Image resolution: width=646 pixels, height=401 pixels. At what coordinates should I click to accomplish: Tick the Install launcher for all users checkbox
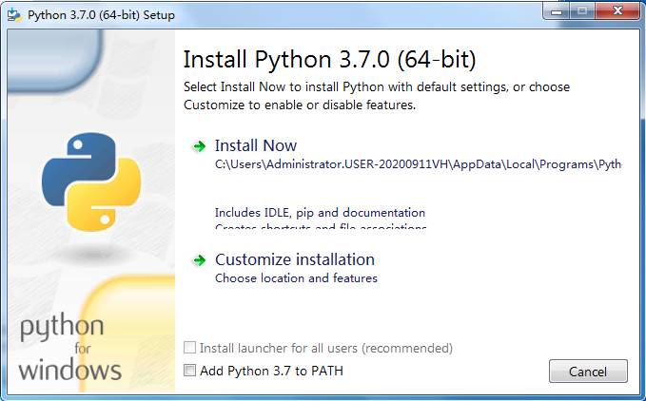coord(190,349)
